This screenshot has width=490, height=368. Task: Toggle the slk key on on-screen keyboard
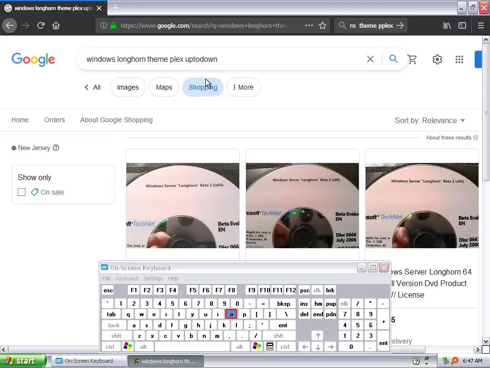point(317,290)
